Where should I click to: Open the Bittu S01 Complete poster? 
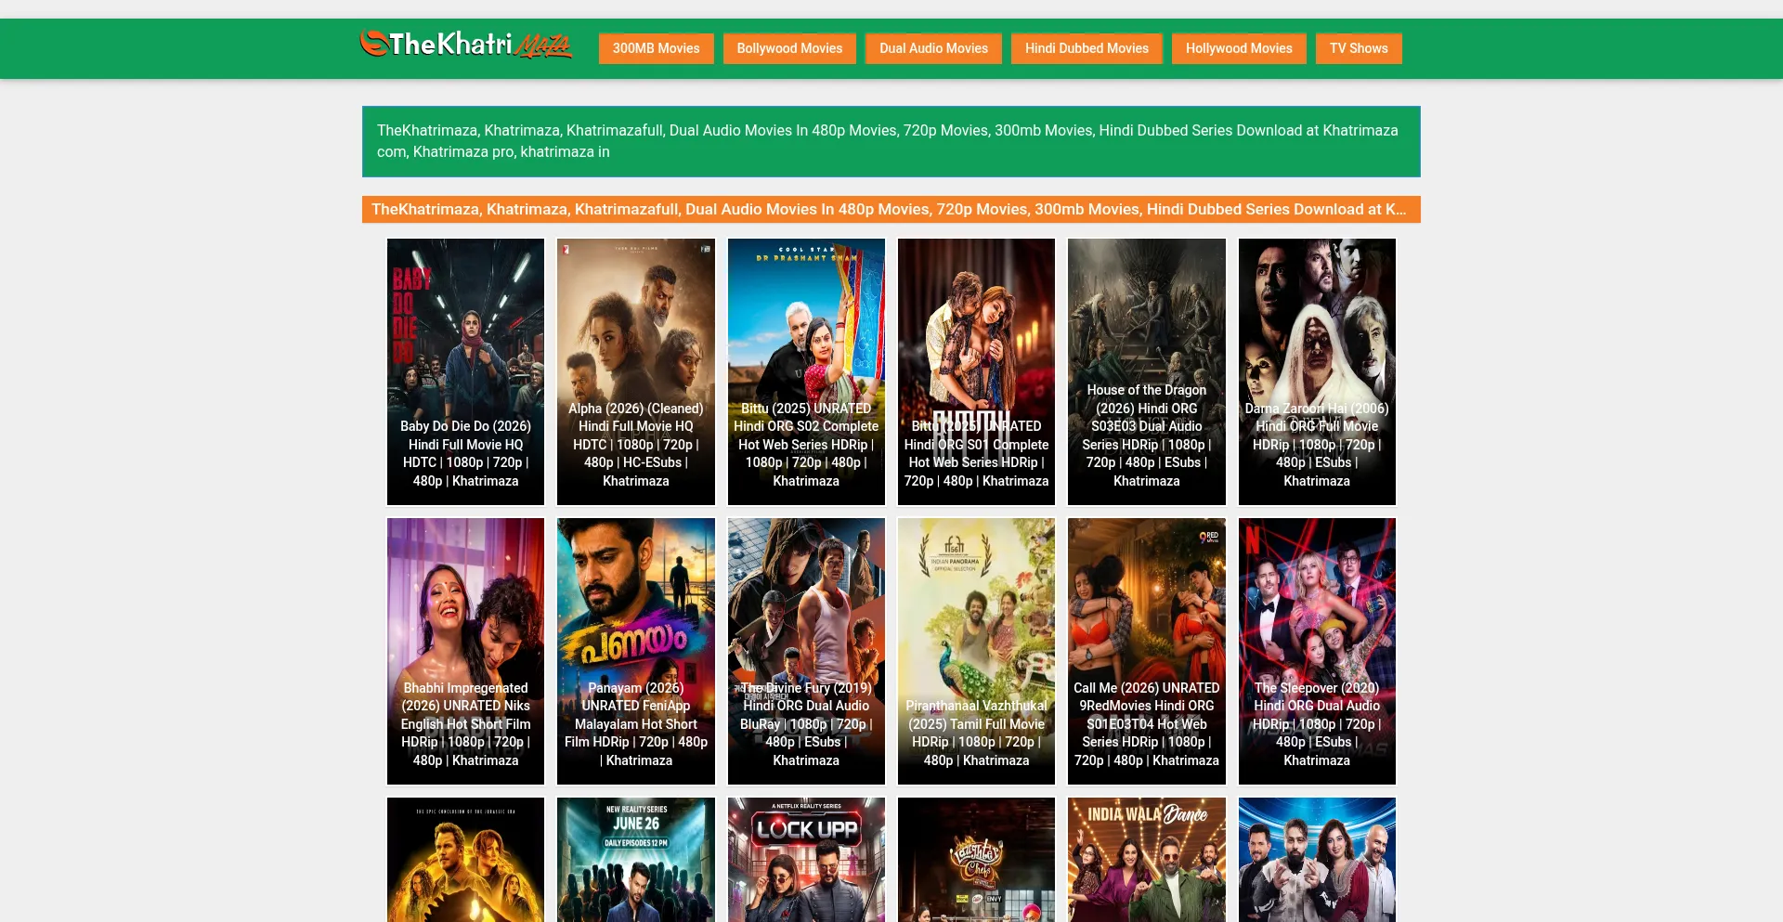(x=977, y=371)
